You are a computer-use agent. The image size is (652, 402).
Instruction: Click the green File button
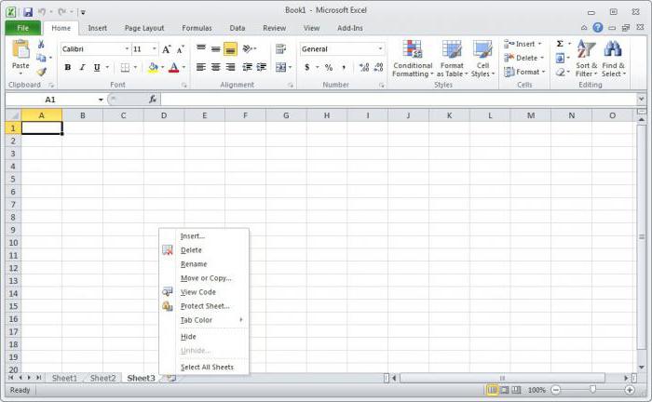22,28
